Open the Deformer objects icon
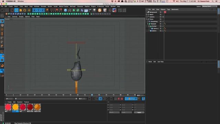220x124 pixels. (x=82, y=10)
